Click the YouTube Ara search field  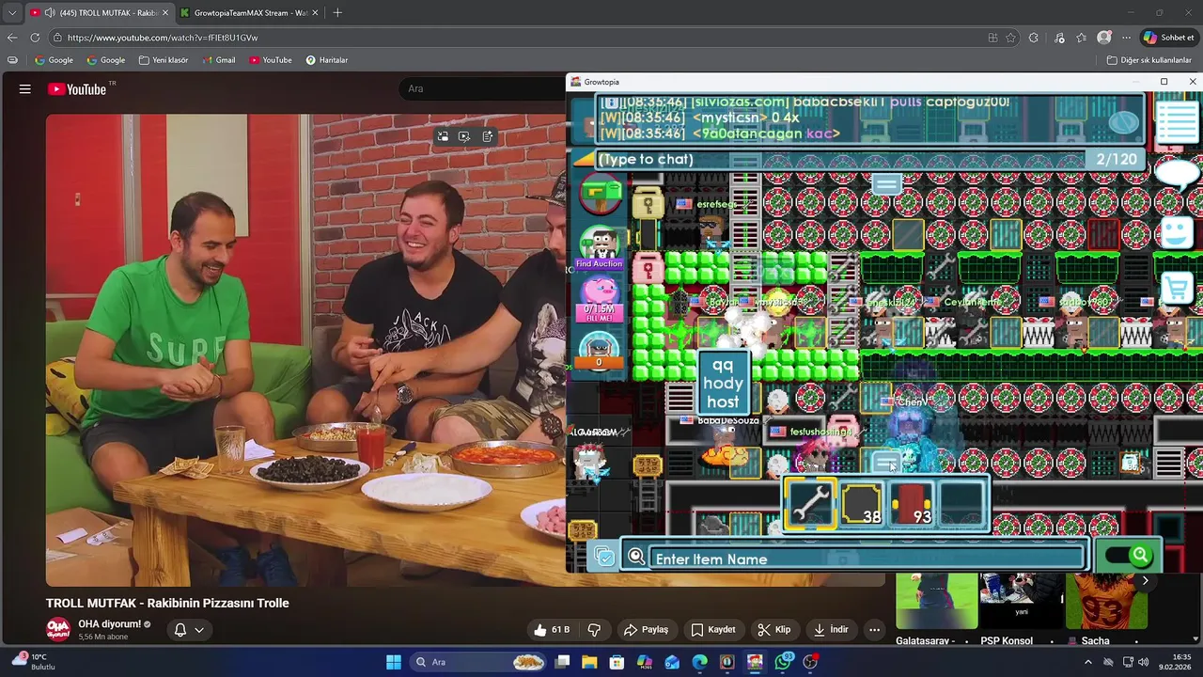(x=484, y=88)
